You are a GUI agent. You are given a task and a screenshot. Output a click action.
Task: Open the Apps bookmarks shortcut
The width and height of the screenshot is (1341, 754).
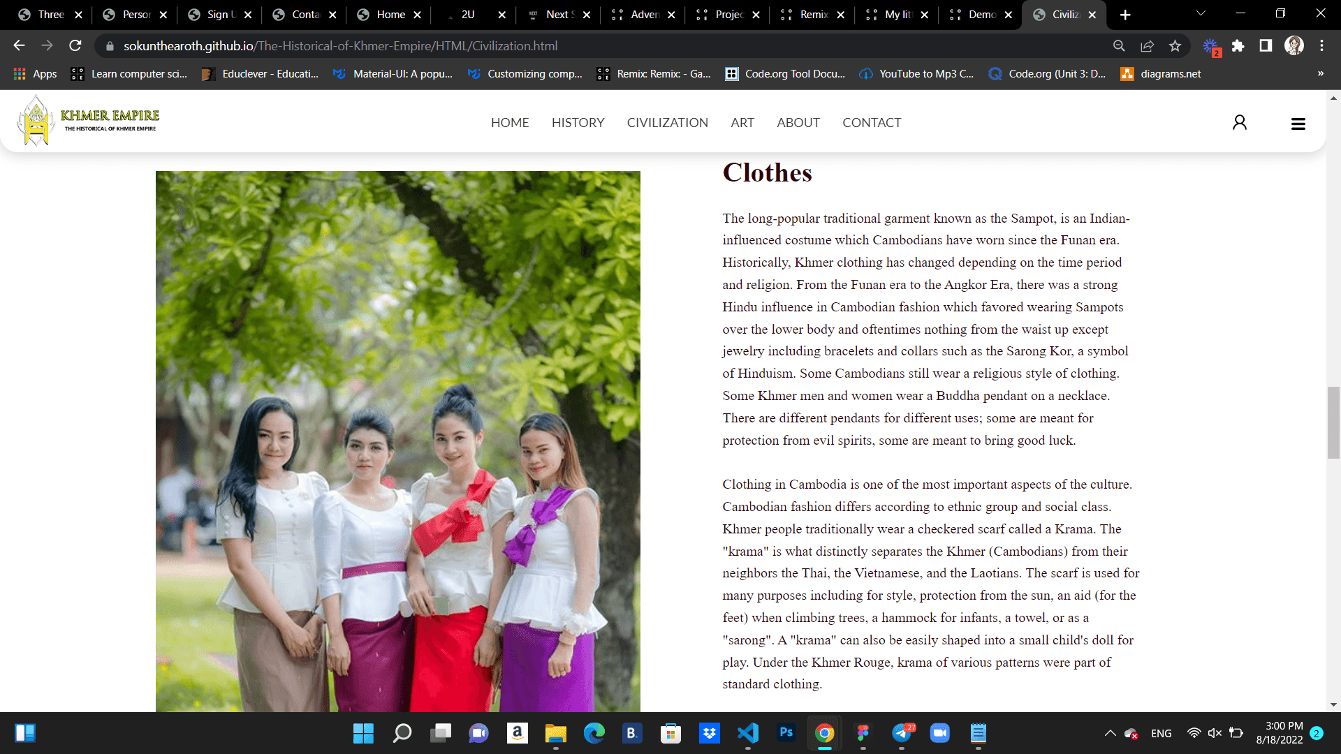(x=35, y=74)
